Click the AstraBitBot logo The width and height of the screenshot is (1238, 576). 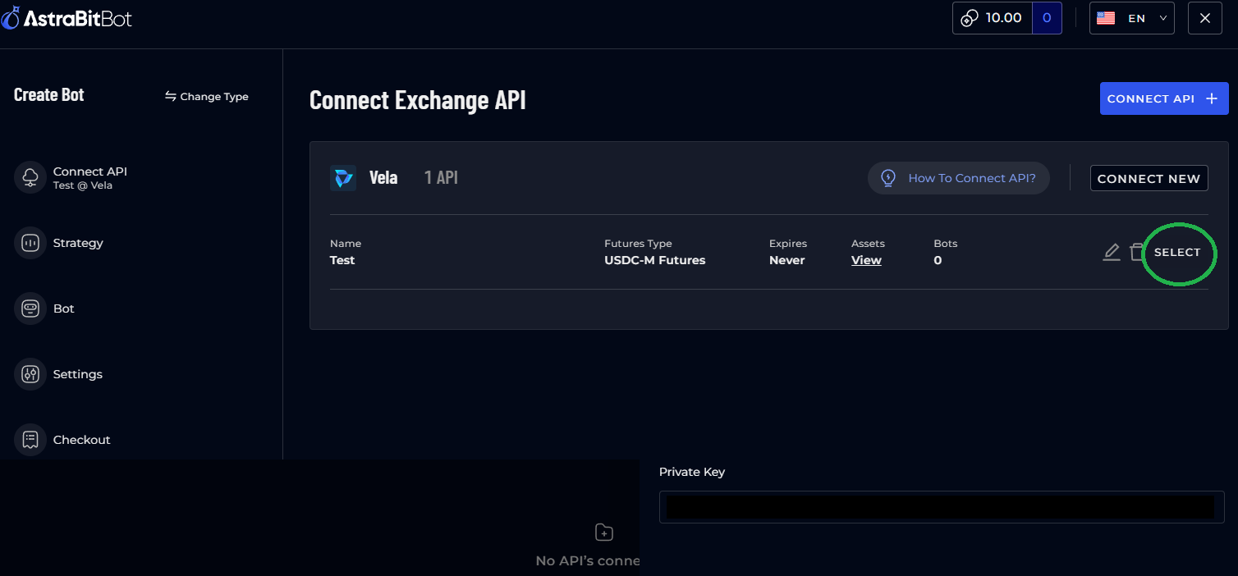[66, 17]
